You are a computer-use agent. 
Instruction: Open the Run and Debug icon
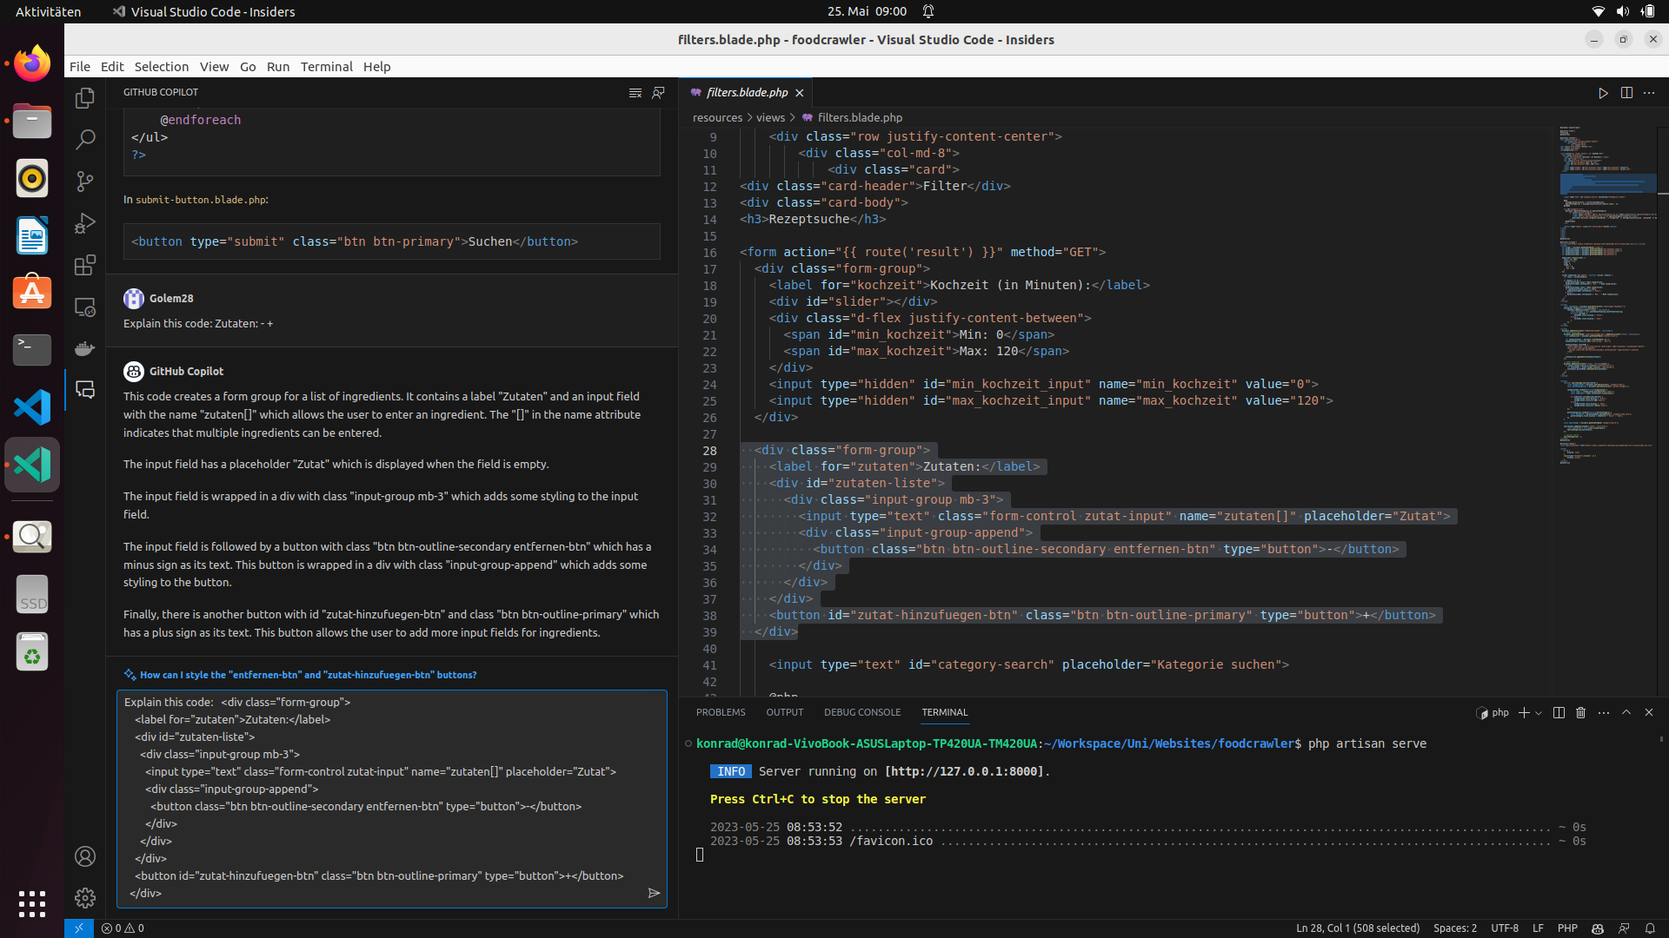[x=84, y=223]
